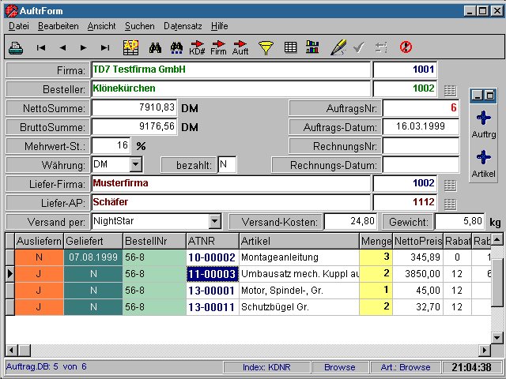This screenshot has height=379, width=506.
Task: Add new article with Artikel plus icon
Action: coord(484,158)
